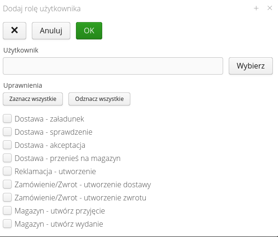The height and width of the screenshot is (237, 278).
Task: Toggle Dostawa - przenieś na magazyn checkbox
Action: [x=8, y=158]
